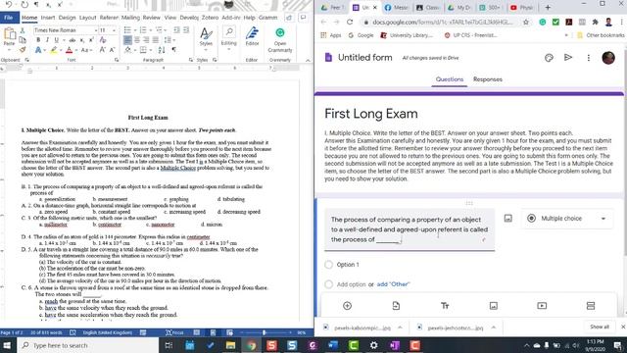Show paragraph marks in Paragraph group
This screenshot has width=627, height=353.
click(174, 50)
